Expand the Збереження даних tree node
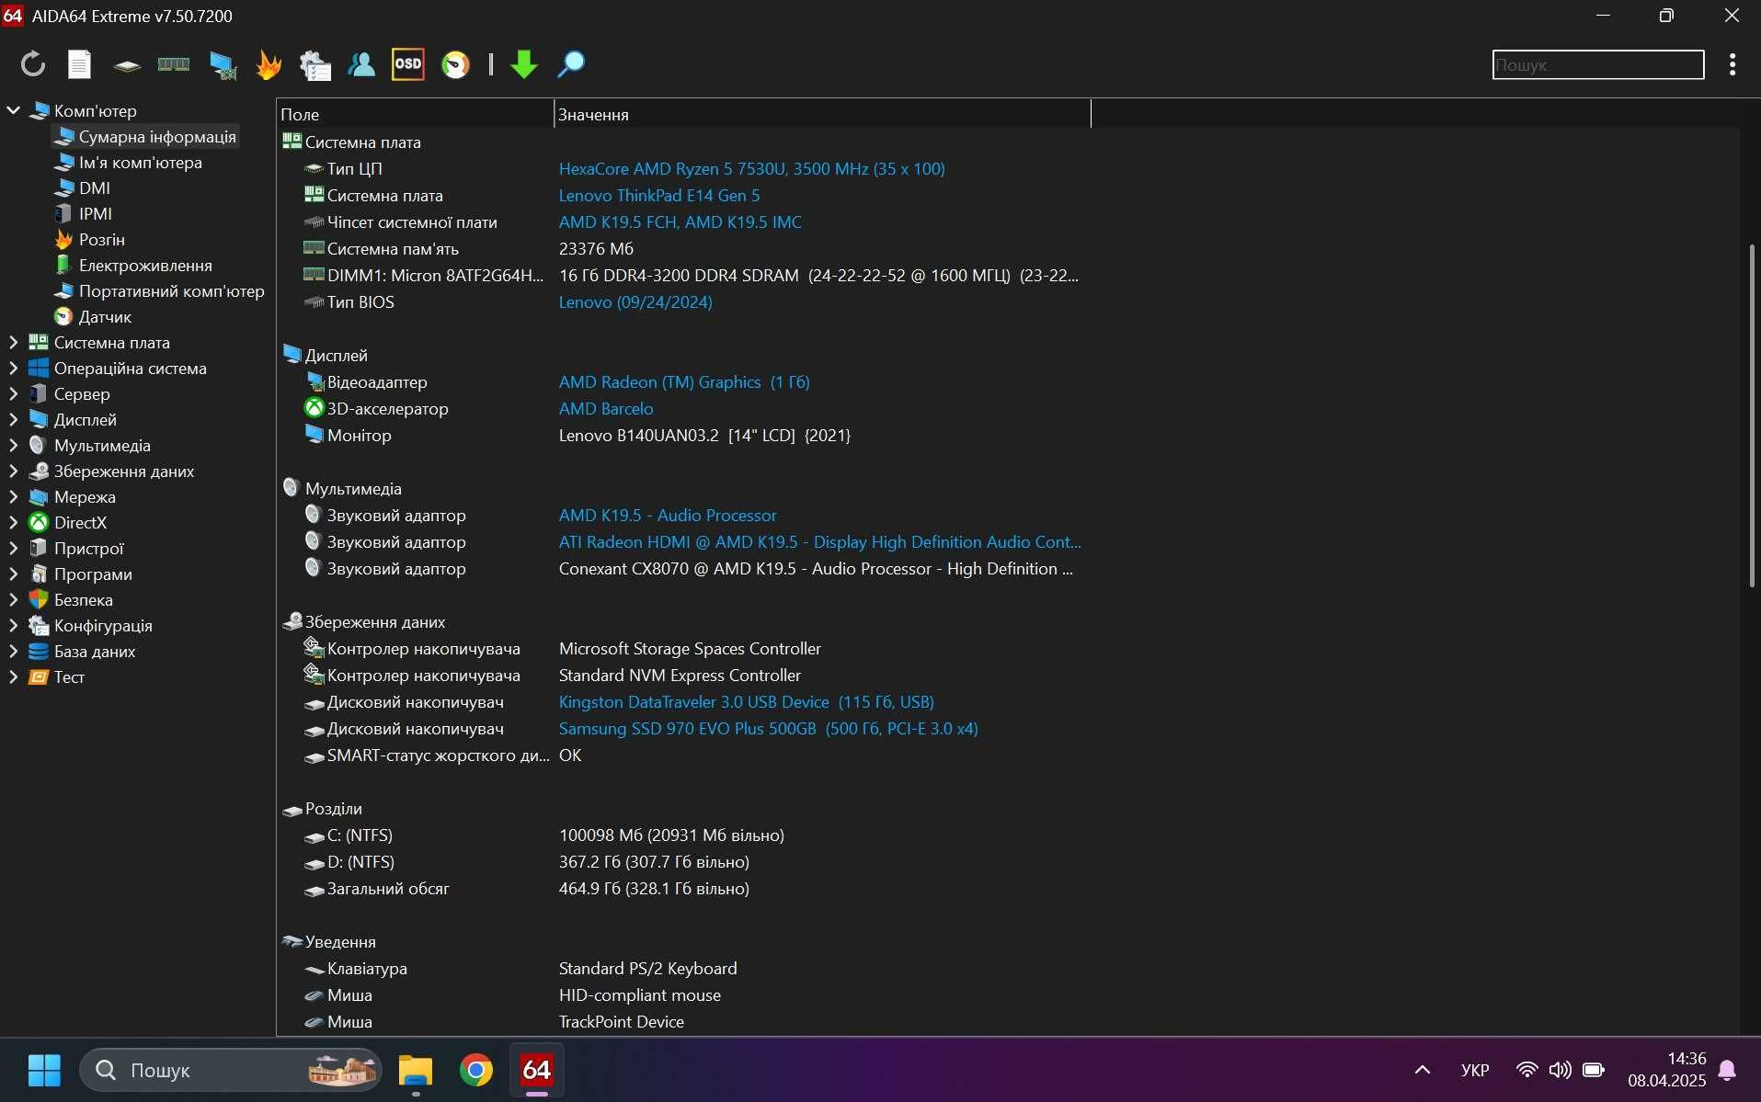 (x=13, y=471)
